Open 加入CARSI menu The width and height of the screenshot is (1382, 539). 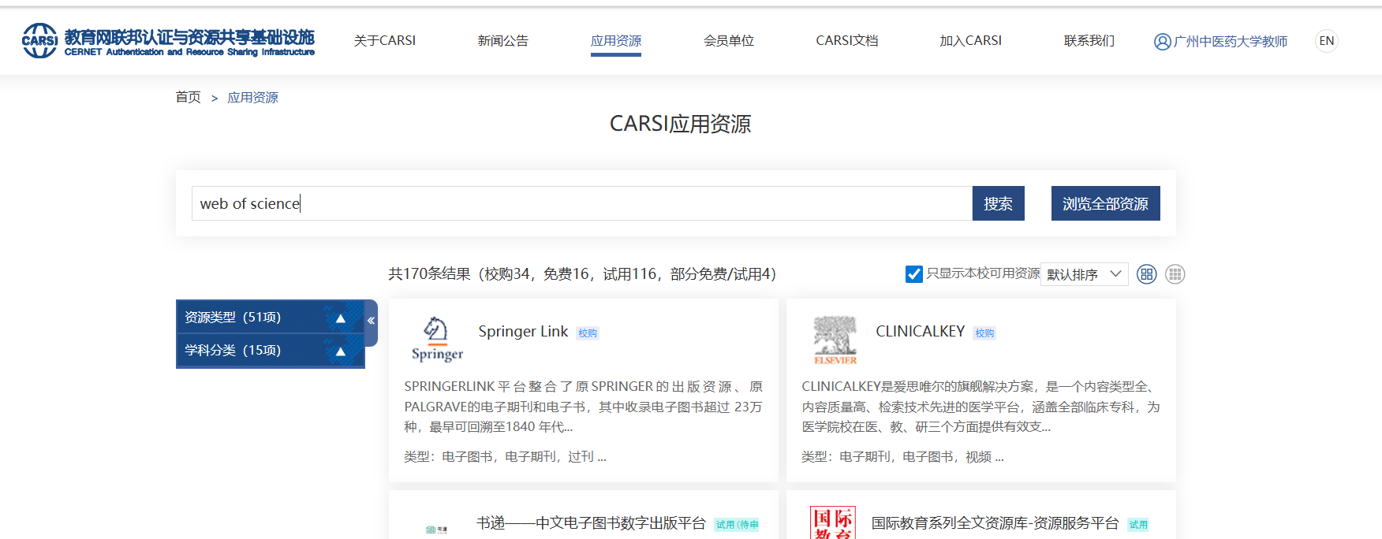pos(971,40)
